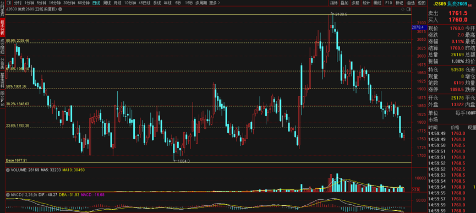Select the 80.9% 2039.46 Fibonacci line label
The width and height of the screenshot is (476, 213).
tap(17, 40)
